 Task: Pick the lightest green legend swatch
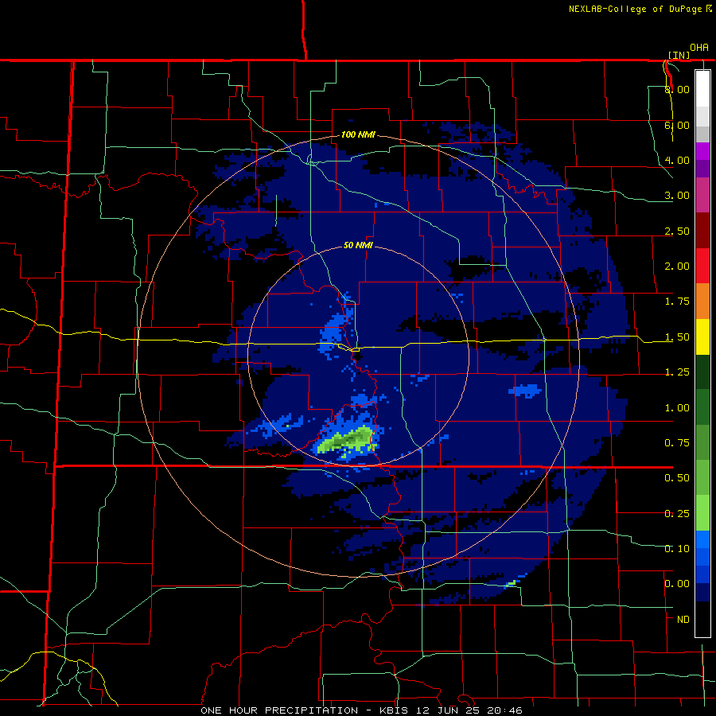pos(702,513)
